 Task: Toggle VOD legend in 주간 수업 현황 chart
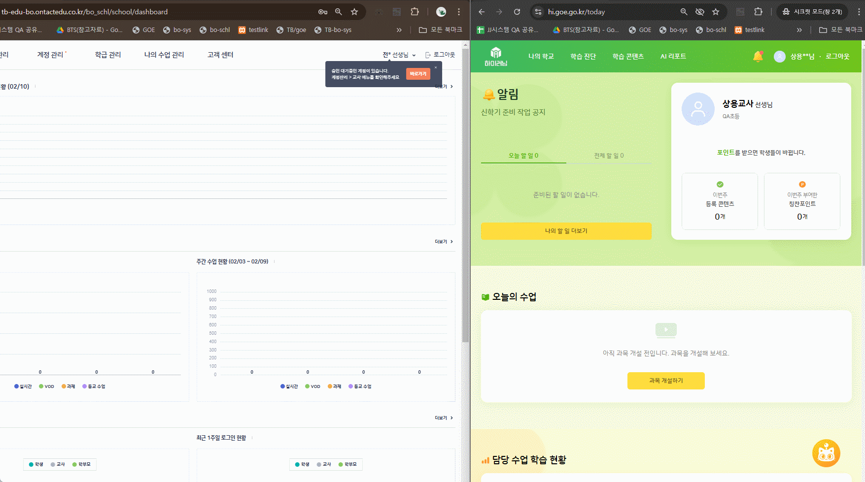tap(312, 386)
